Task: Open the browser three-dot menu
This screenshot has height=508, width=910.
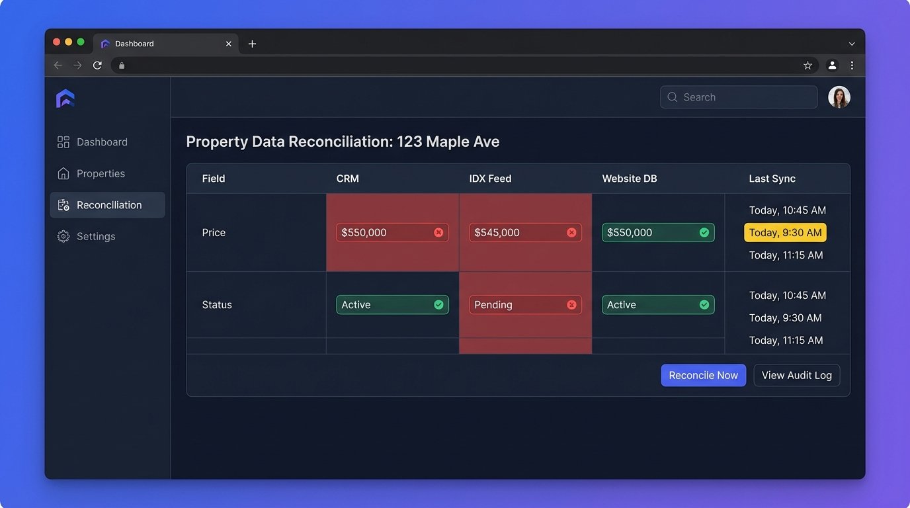Action: pos(852,65)
